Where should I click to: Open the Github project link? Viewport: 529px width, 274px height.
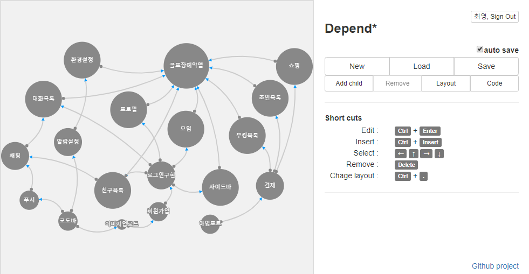[495, 266]
